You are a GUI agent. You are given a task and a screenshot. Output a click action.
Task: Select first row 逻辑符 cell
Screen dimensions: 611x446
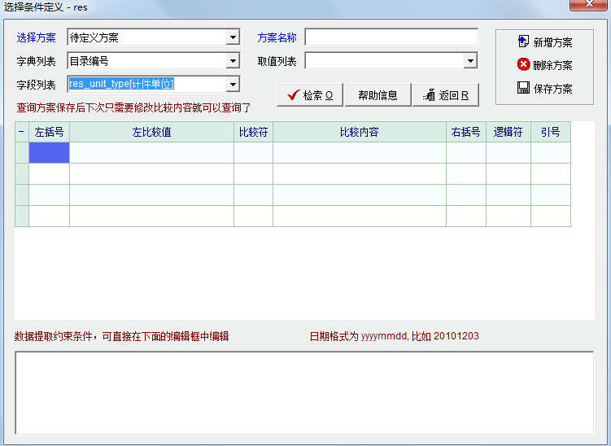(x=508, y=153)
